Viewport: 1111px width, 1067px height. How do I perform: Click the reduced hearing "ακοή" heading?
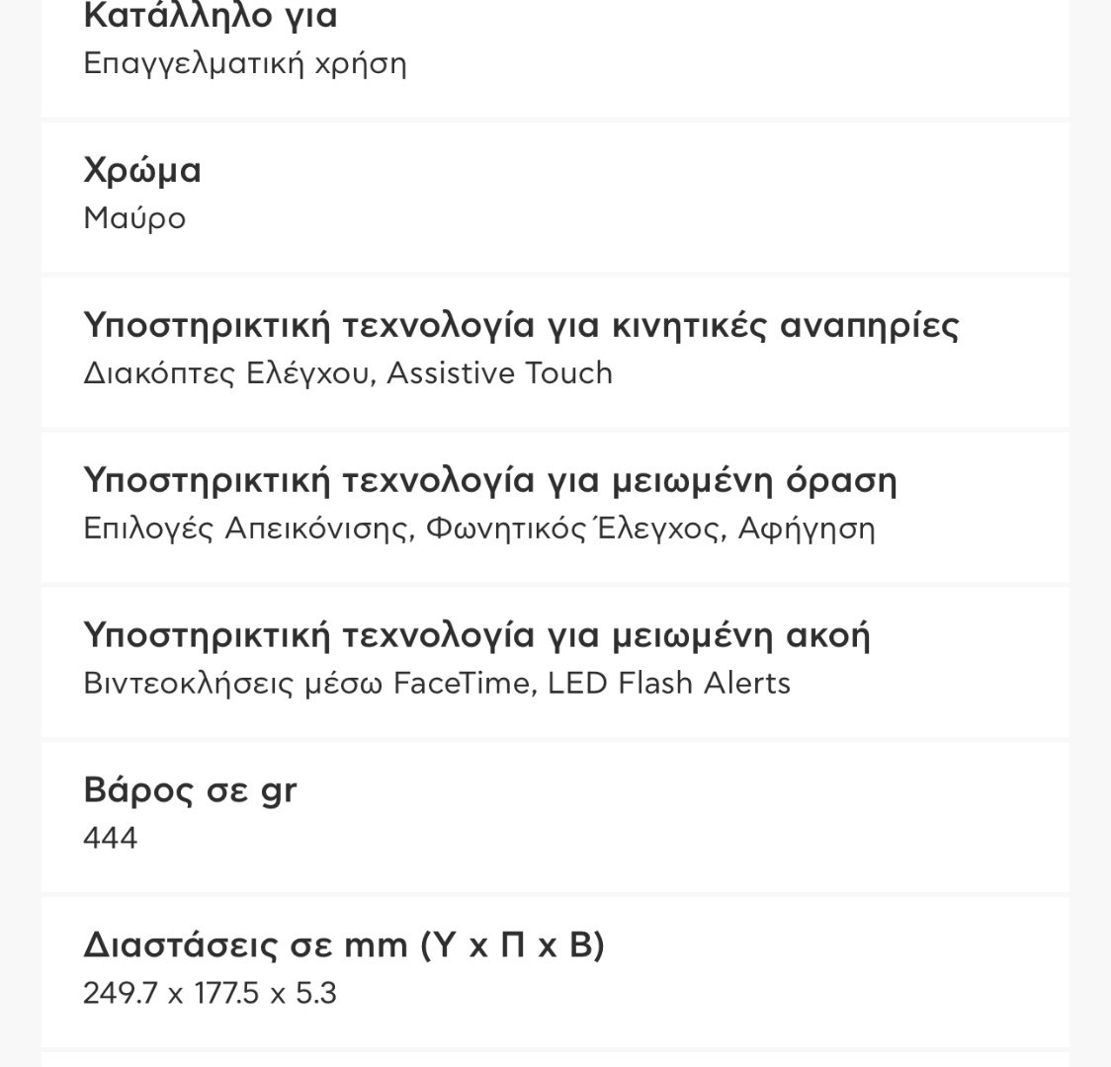pos(476,635)
